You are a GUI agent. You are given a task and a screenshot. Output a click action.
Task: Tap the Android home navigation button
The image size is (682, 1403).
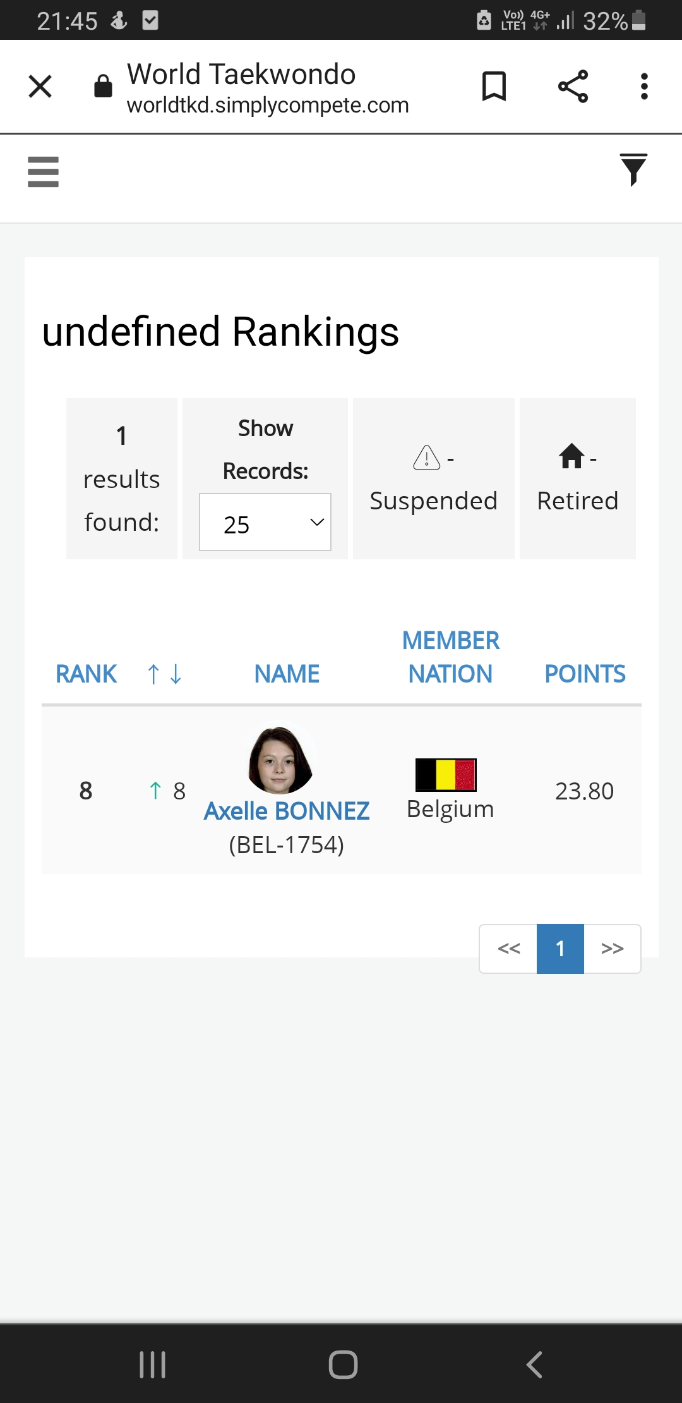pos(343,1364)
